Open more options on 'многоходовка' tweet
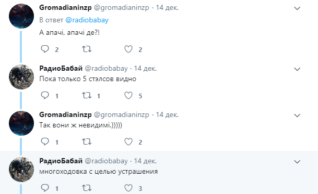 (297, 162)
